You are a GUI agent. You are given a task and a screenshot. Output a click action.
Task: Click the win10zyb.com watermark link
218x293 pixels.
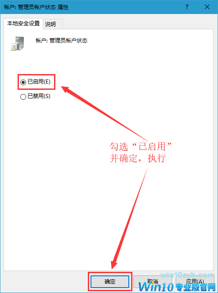(187, 275)
